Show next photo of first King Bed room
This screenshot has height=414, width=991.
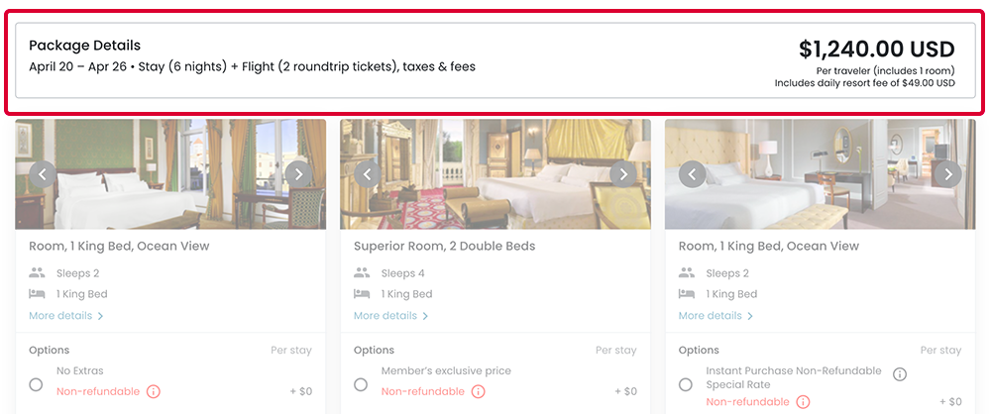click(x=298, y=174)
